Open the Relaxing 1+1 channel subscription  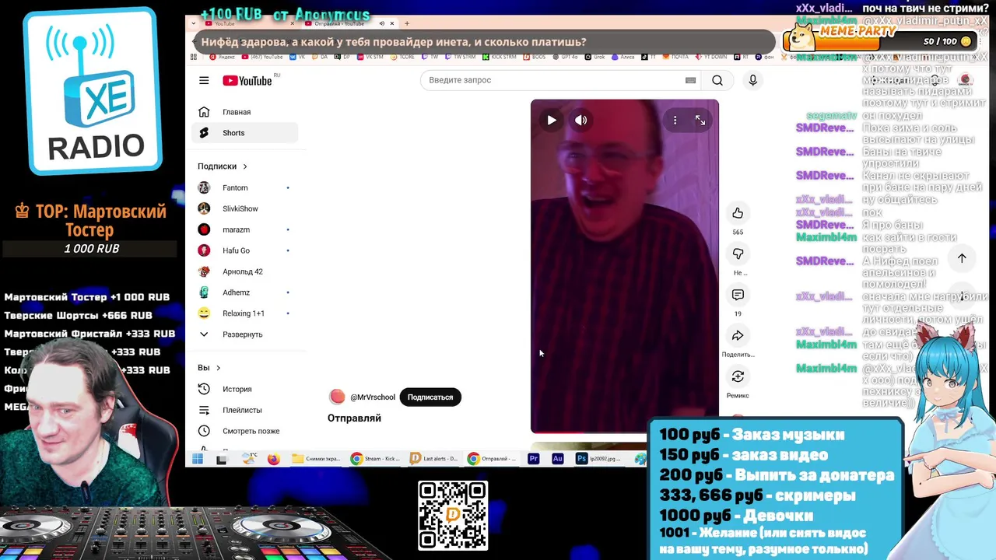tap(244, 313)
